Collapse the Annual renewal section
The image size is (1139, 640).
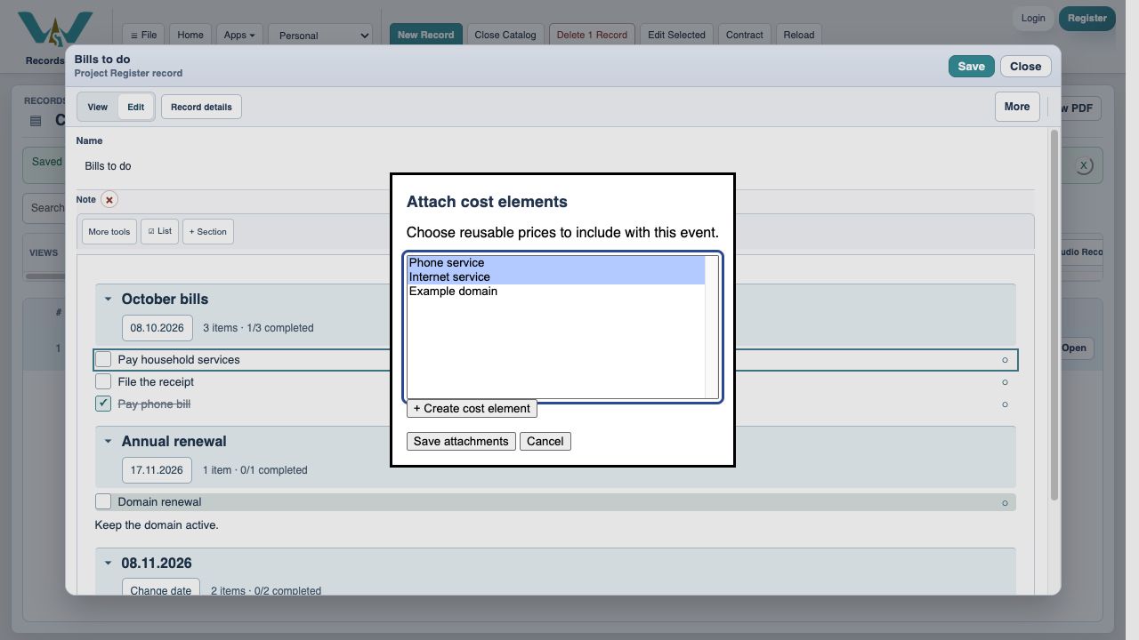[108, 442]
